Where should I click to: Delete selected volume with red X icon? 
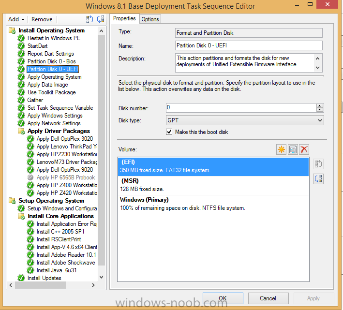pyautogui.click(x=304, y=150)
